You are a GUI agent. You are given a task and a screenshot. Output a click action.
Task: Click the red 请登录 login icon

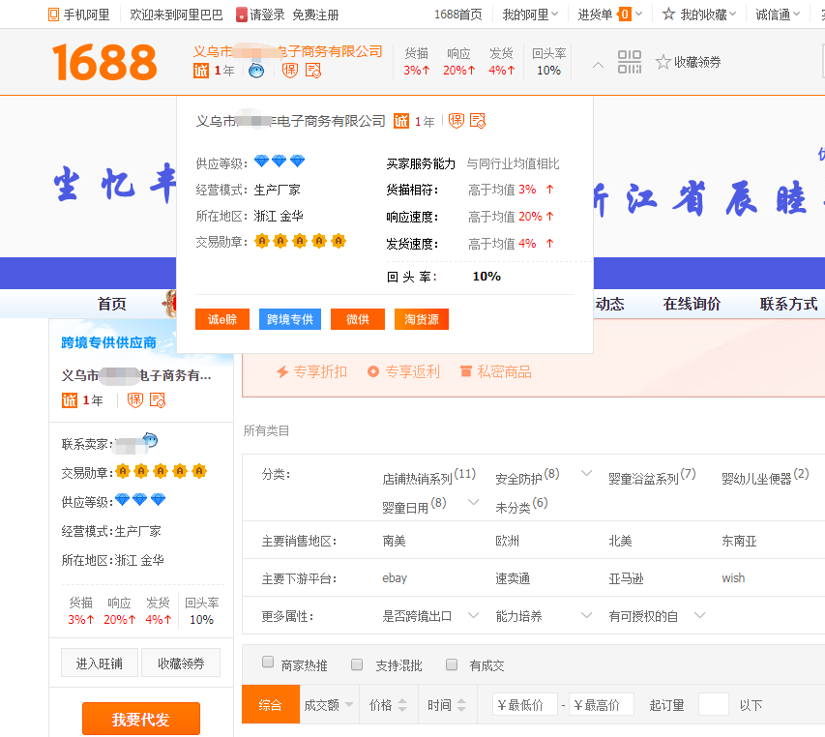[x=242, y=15]
